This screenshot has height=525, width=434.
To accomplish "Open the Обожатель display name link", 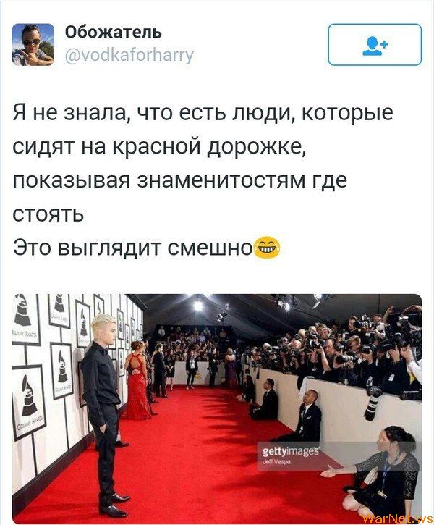I will coord(114,33).
